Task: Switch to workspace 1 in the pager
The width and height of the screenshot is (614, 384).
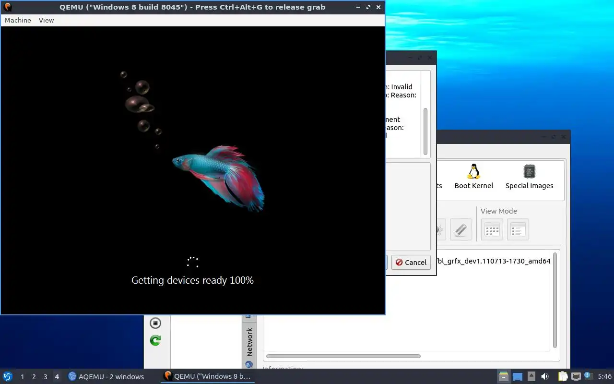Action: (x=22, y=377)
